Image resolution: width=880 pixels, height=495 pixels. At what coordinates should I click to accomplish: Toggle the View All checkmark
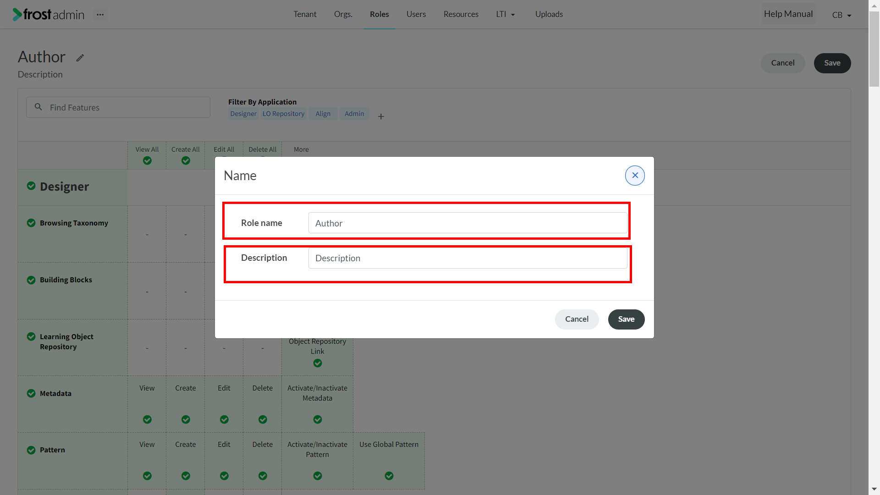pos(147,160)
